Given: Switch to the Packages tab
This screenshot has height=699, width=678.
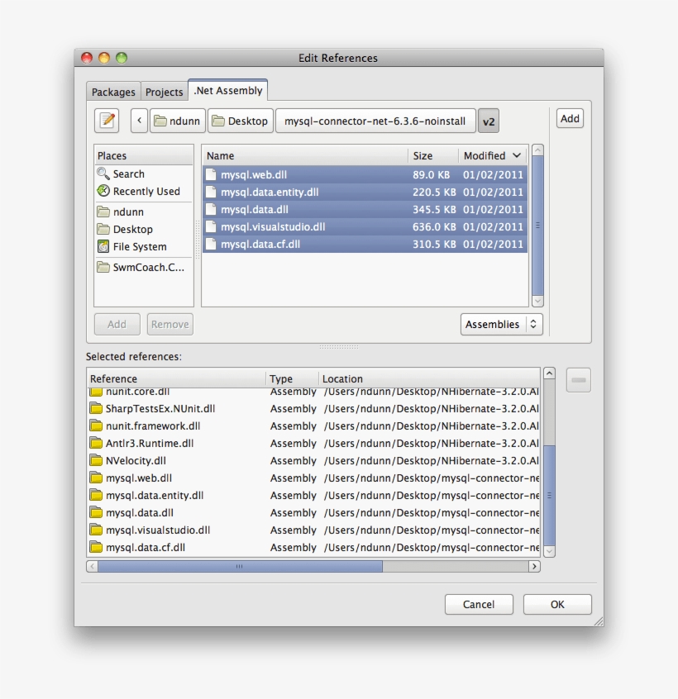Looking at the screenshot, I should click(113, 92).
